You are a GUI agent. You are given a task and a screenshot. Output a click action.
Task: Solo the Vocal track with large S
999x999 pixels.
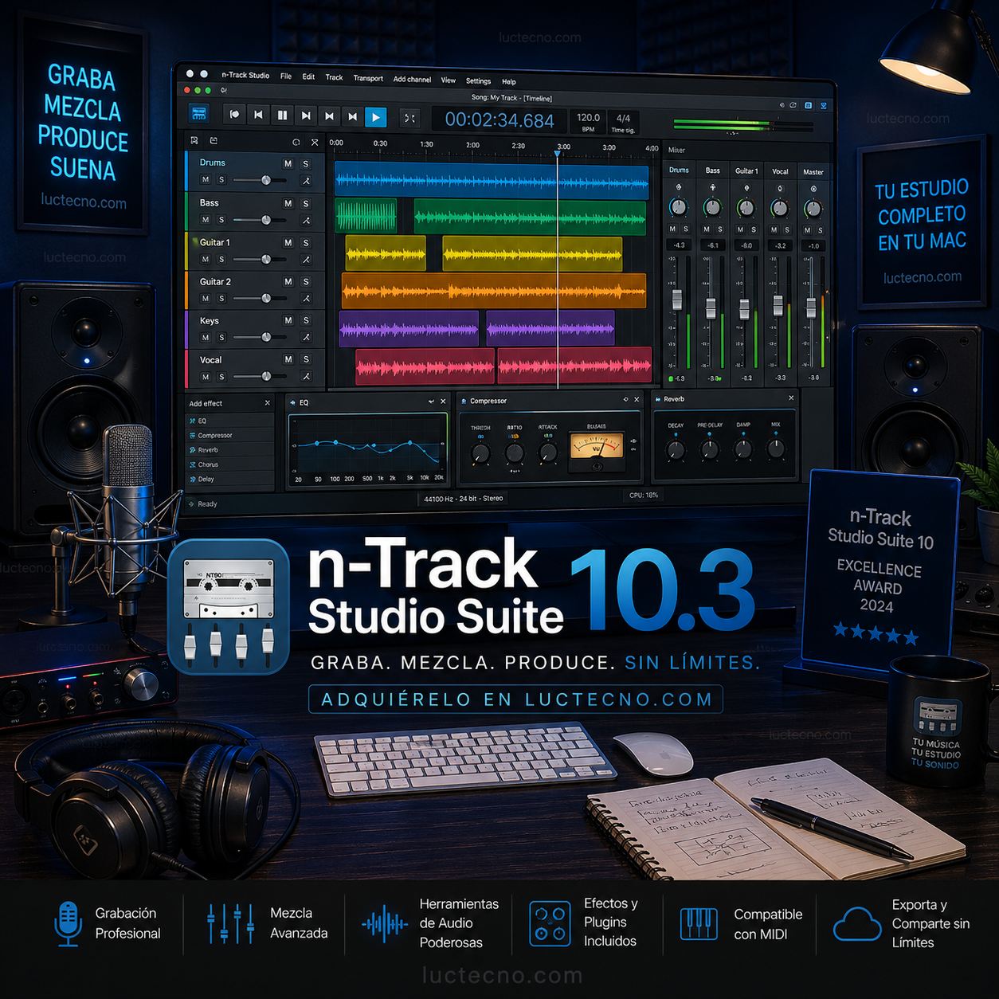[x=306, y=359]
